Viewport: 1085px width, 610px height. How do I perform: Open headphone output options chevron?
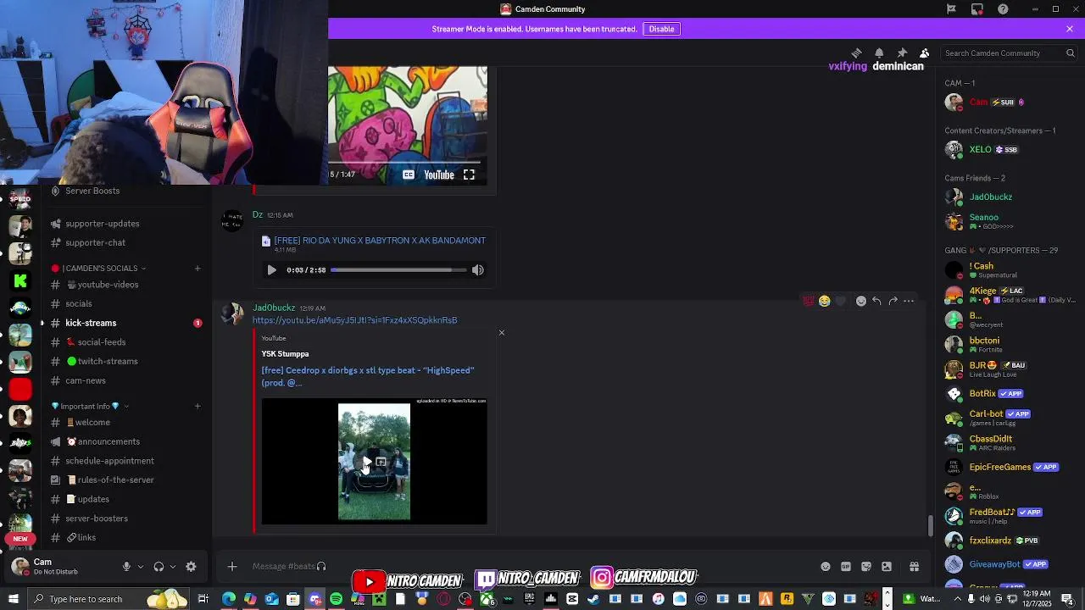pos(173,567)
